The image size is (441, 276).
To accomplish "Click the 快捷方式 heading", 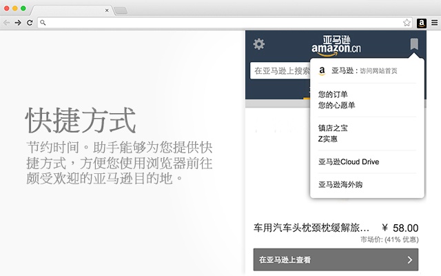I will point(81,120).
